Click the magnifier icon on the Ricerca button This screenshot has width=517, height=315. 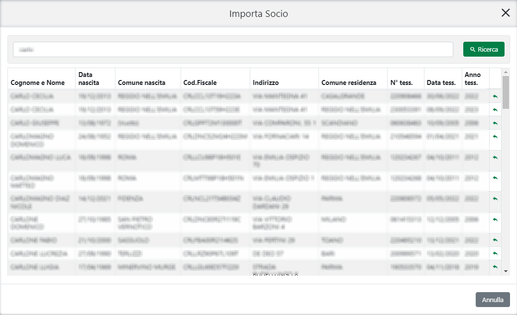(473, 50)
